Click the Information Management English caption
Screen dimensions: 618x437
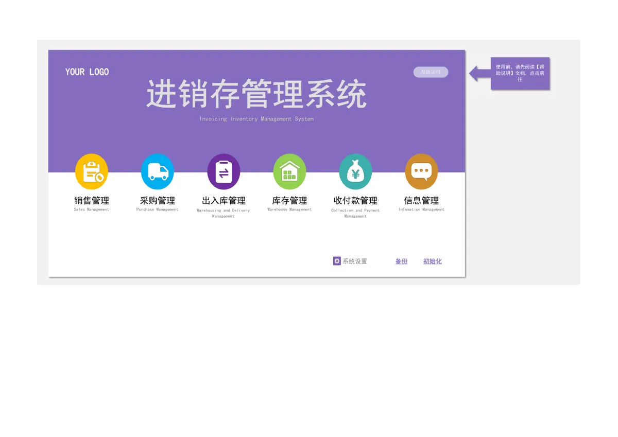point(421,209)
